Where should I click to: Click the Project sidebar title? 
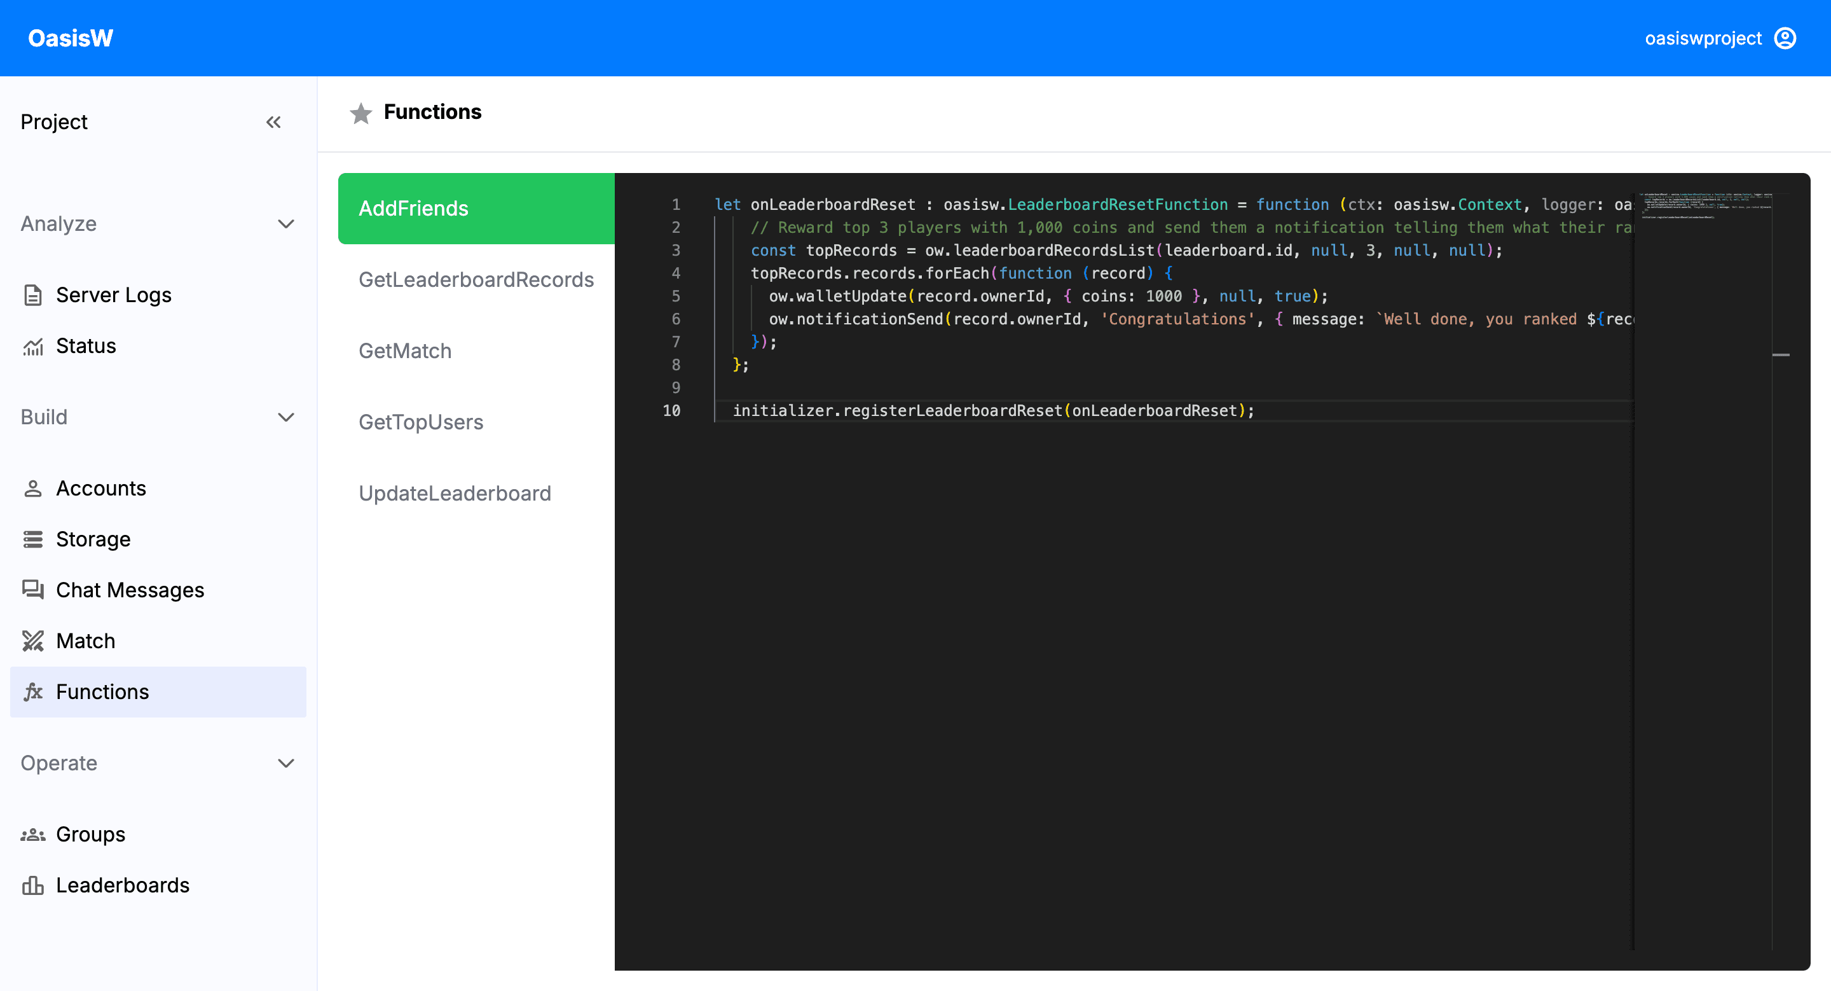click(54, 122)
